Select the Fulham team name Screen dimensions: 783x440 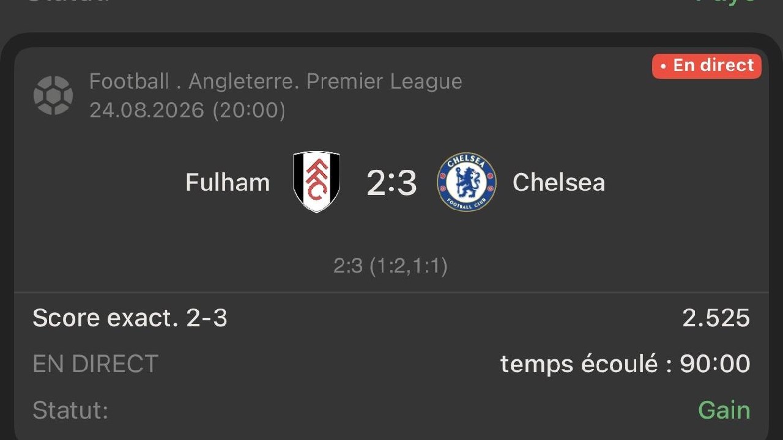coord(228,182)
